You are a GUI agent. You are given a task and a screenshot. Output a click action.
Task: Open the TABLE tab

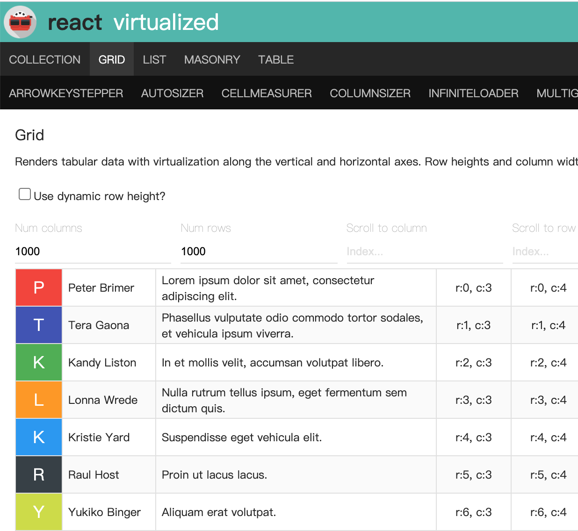[276, 59]
